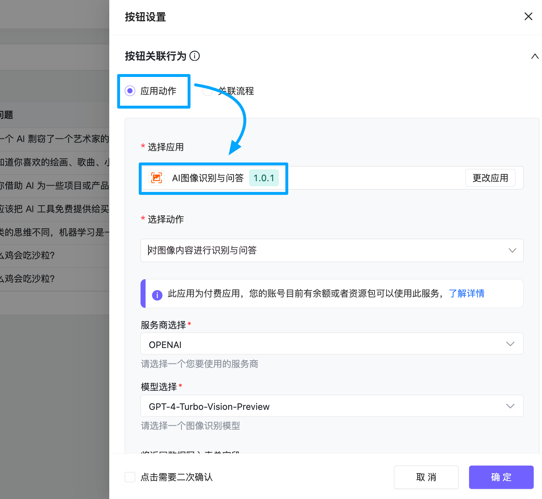This screenshot has height=499, width=542.
Task: Open the 模型选择 GPT-4-Turbo-Vision-Preview dropdown
Action: point(332,406)
